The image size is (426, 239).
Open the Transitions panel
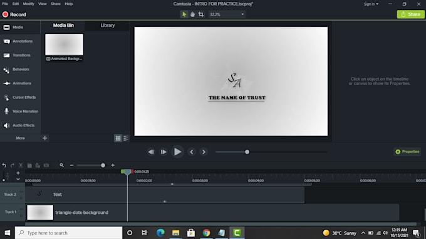point(20,55)
